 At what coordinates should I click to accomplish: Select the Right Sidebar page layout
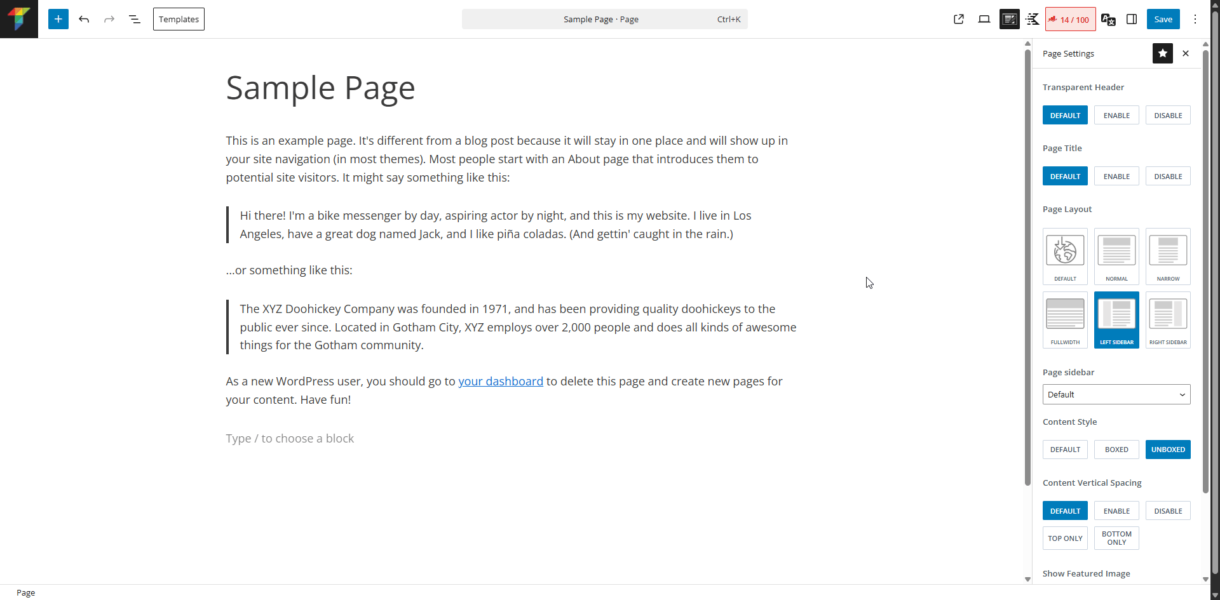pos(1167,319)
